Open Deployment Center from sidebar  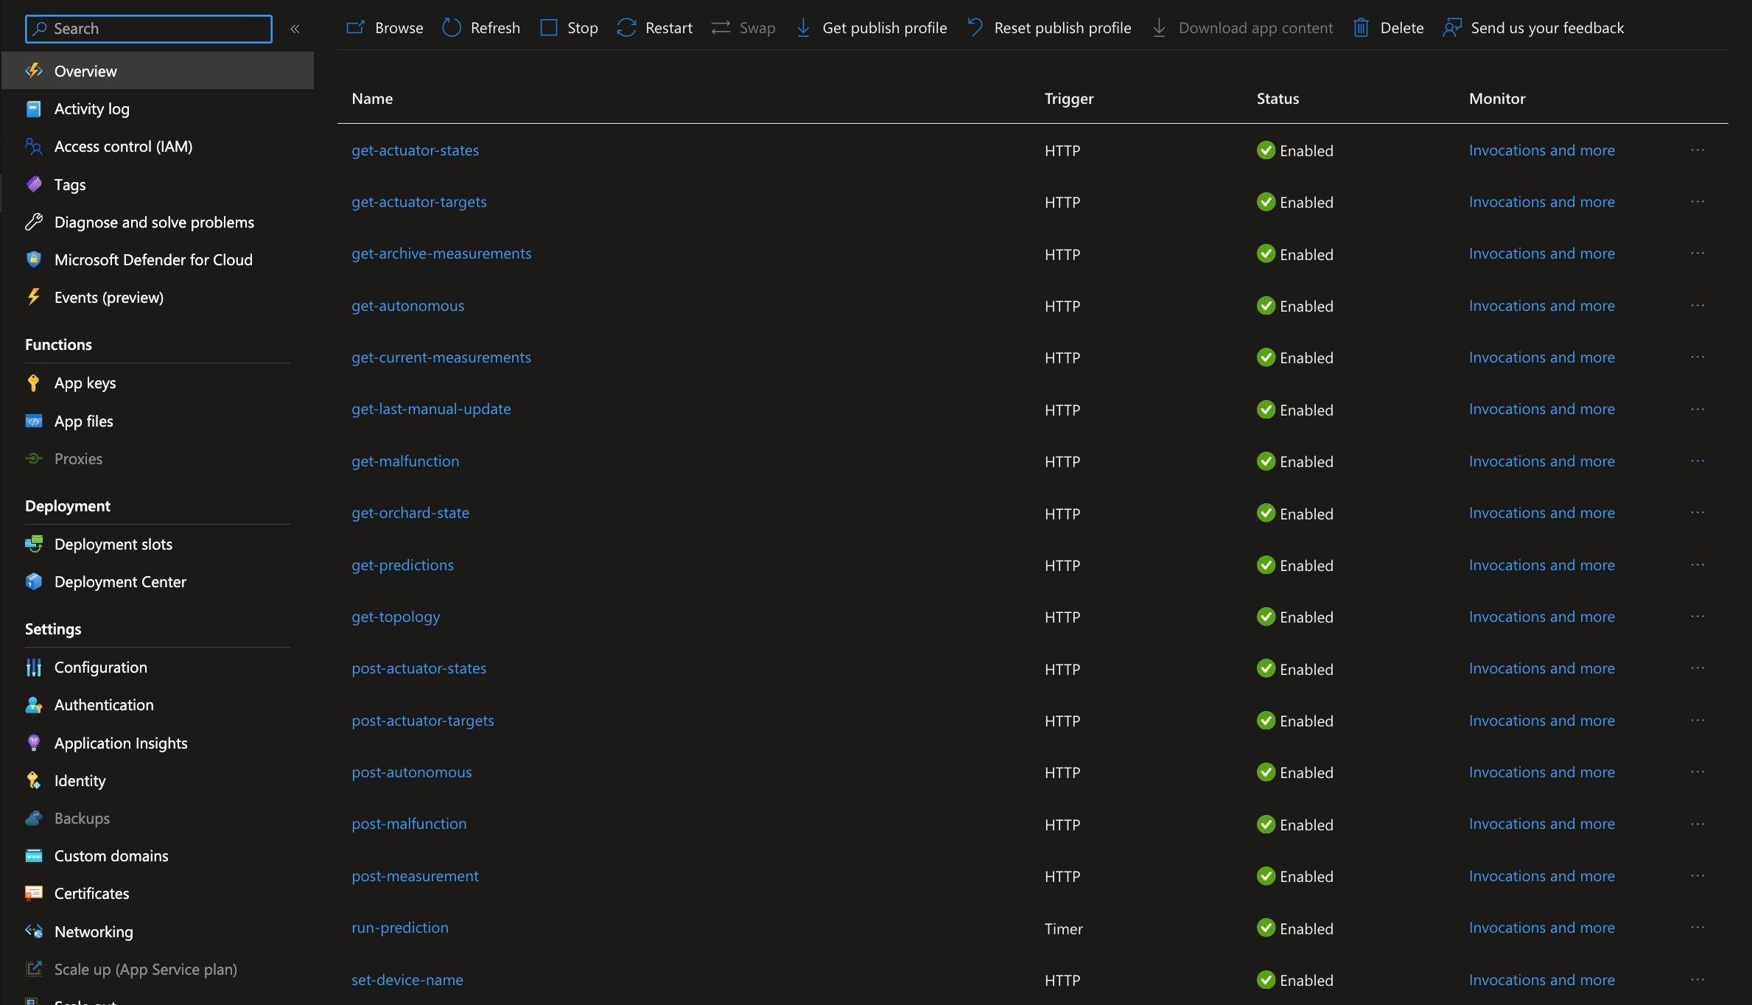[x=120, y=582]
